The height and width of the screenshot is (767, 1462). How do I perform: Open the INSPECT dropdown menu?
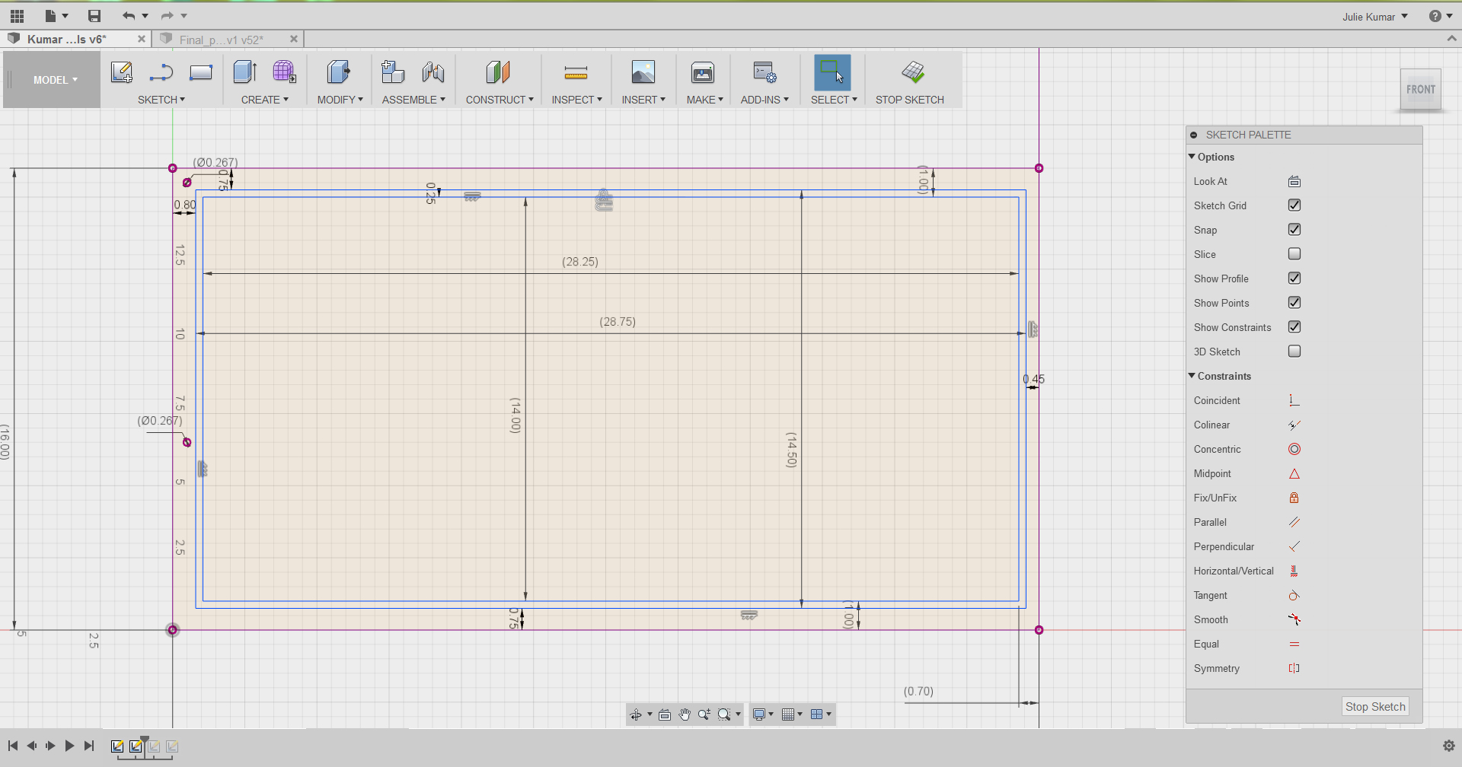tap(577, 100)
